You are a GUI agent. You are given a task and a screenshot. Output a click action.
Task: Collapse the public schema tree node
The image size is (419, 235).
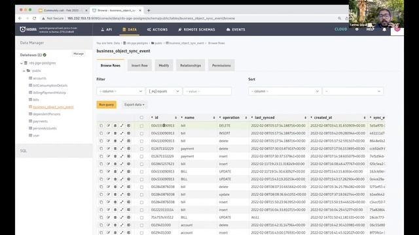point(24,71)
